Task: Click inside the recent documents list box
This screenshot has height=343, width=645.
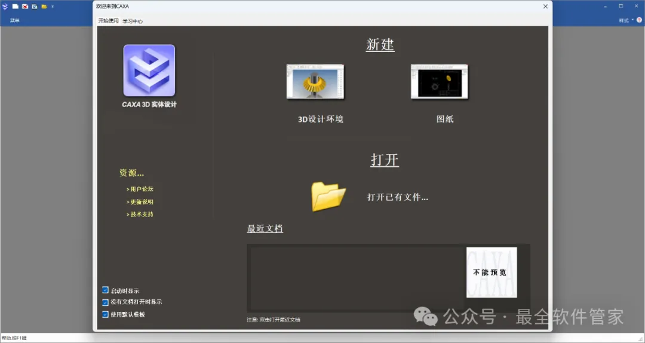Action: point(356,278)
